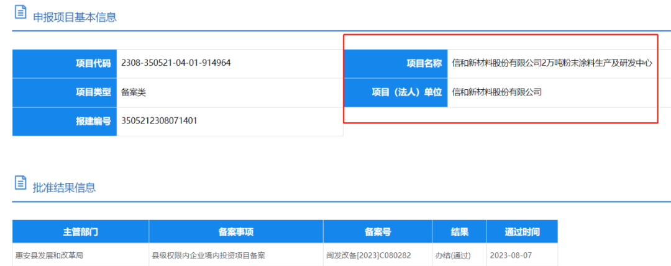Click the 项目（法人）单位 label cell
Screen dimensions: 671x266
pos(395,92)
